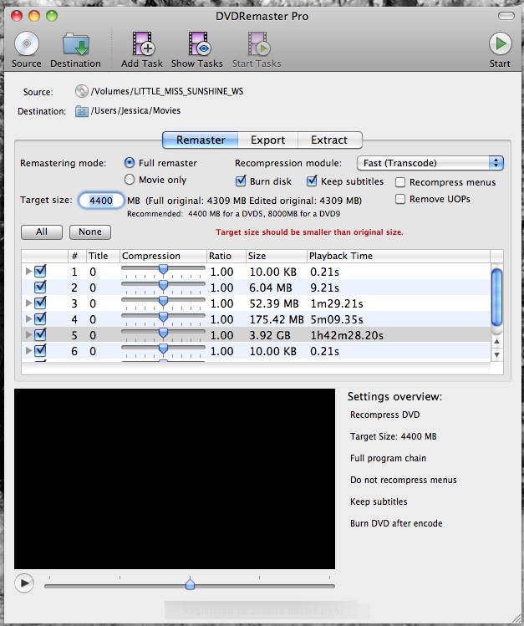Click the None button
524x626 pixels.
[90, 232]
